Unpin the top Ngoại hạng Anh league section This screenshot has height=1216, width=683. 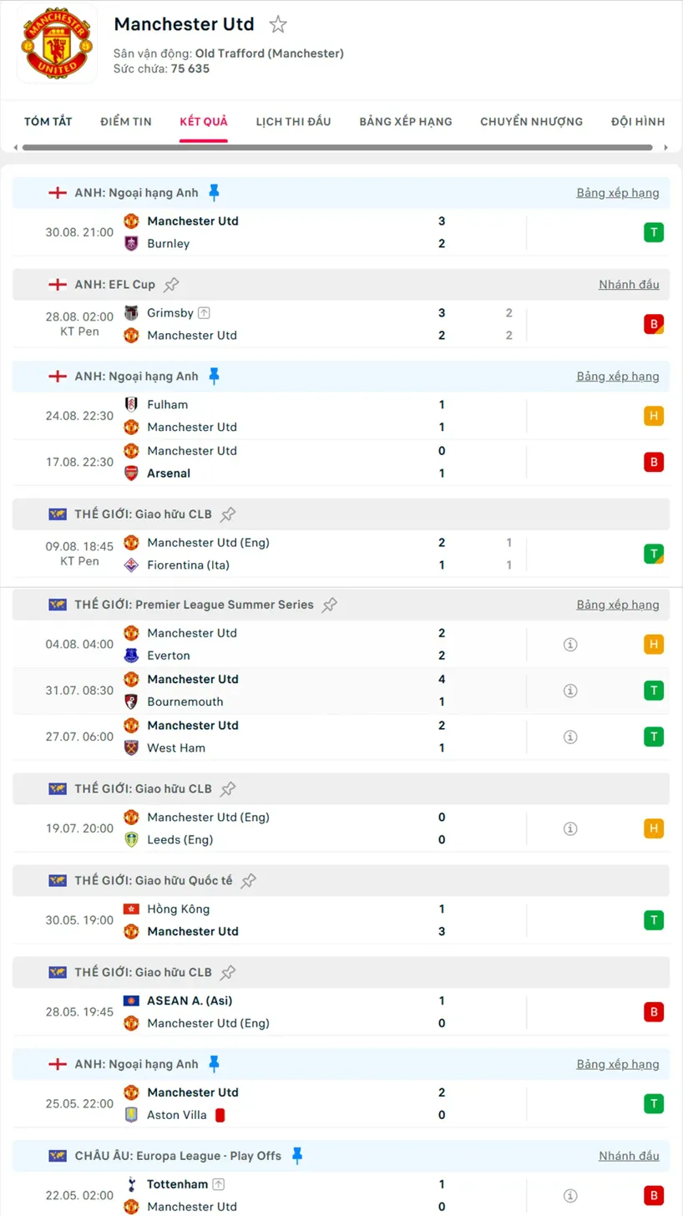[x=214, y=193]
